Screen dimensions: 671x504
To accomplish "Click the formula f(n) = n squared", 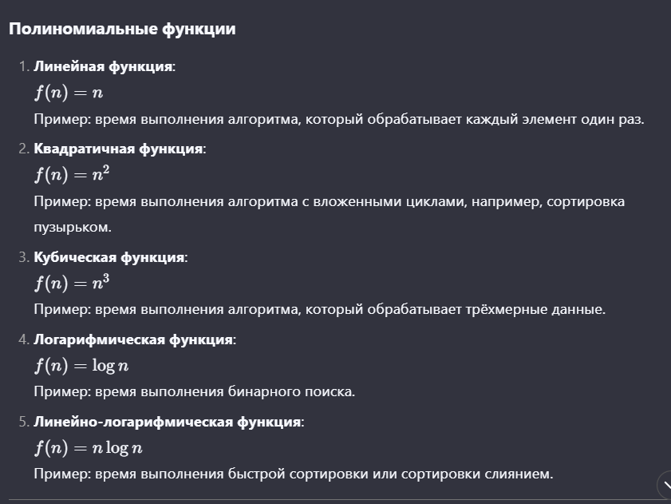I will coord(72,174).
